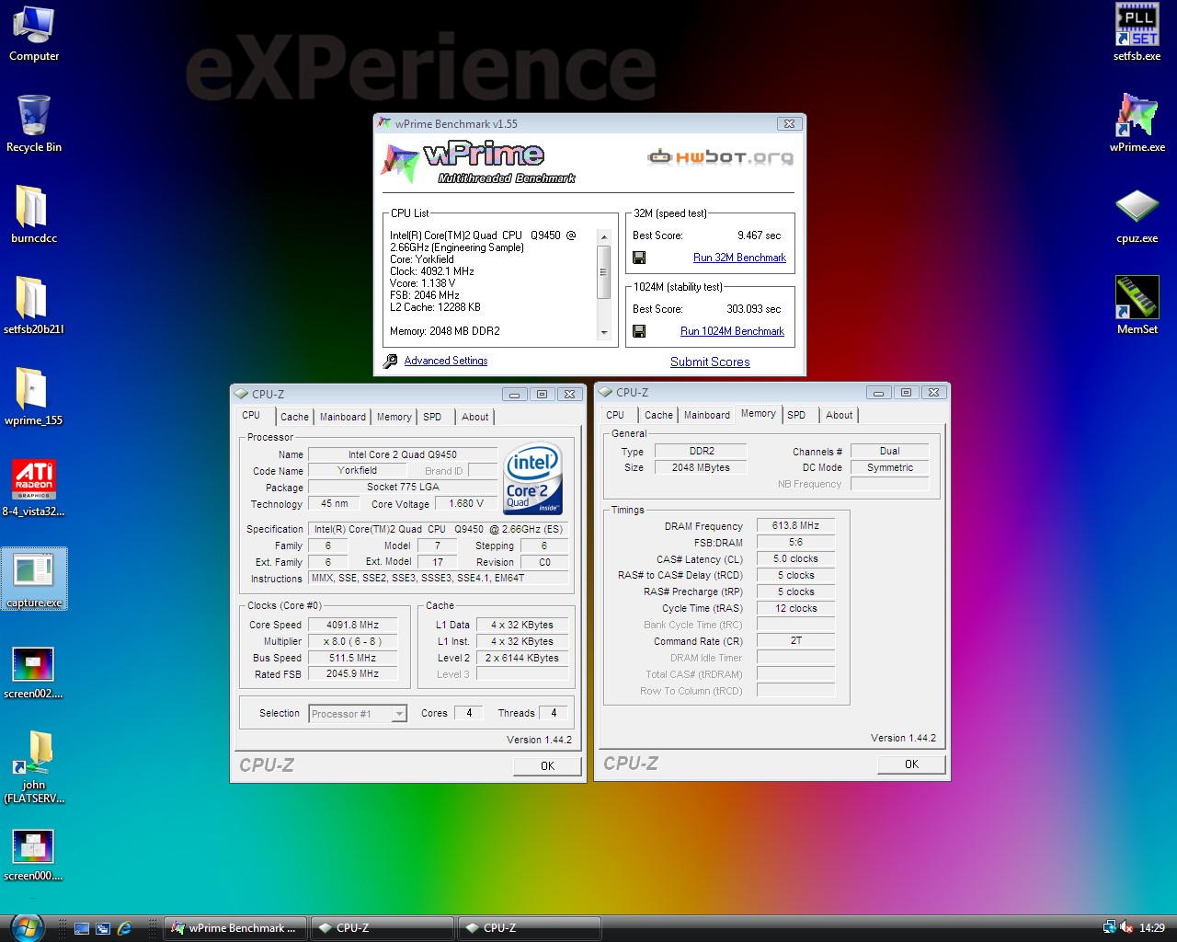Screen dimensions: 1177x942
Task: Open Mainboard tab in right CPU-Z window
Action: [707, 415]
